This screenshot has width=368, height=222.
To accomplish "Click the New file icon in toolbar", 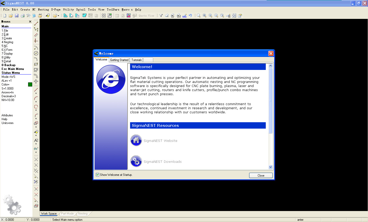I will (5, 16).
